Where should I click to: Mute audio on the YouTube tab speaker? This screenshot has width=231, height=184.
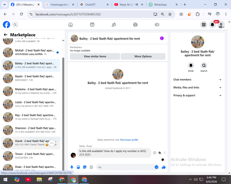click(x=137, y=5)
